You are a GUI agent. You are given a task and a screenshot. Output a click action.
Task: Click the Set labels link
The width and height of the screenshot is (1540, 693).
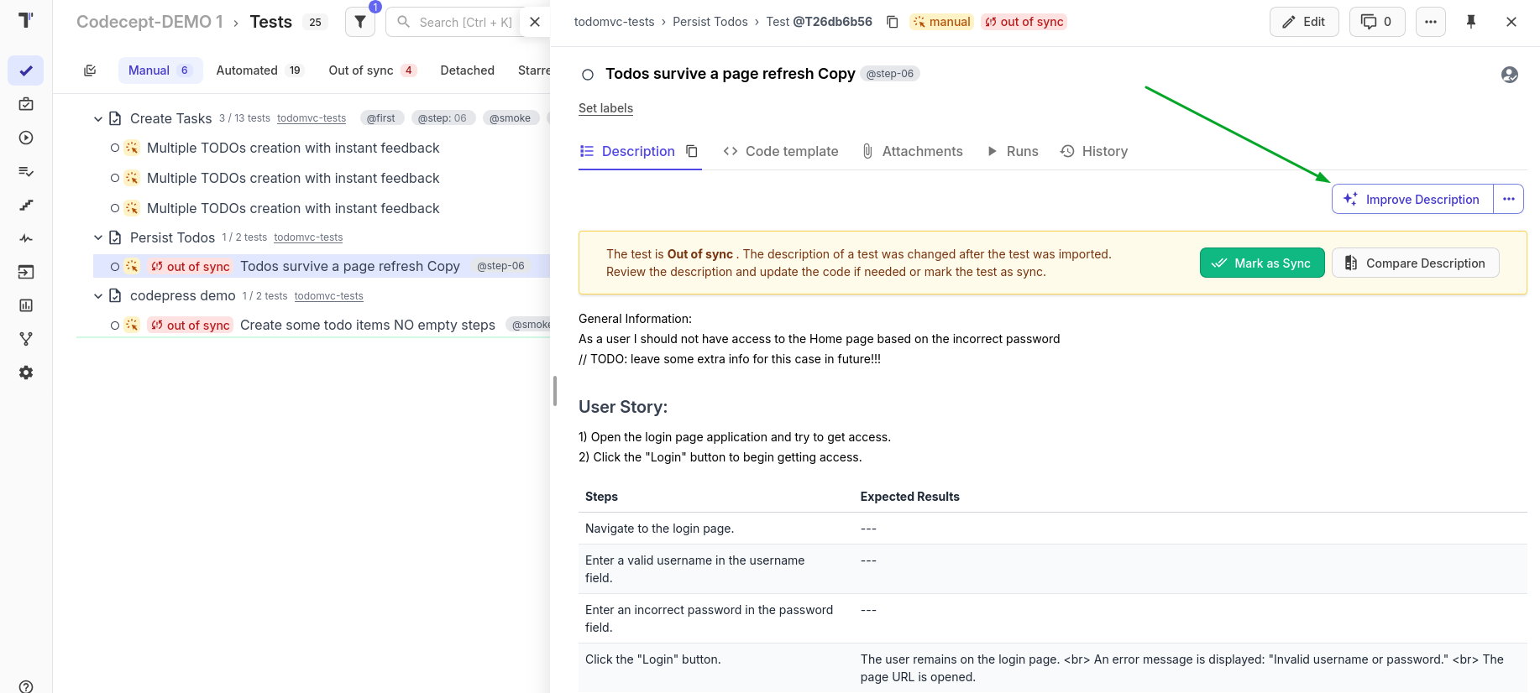tap(605, 108)
